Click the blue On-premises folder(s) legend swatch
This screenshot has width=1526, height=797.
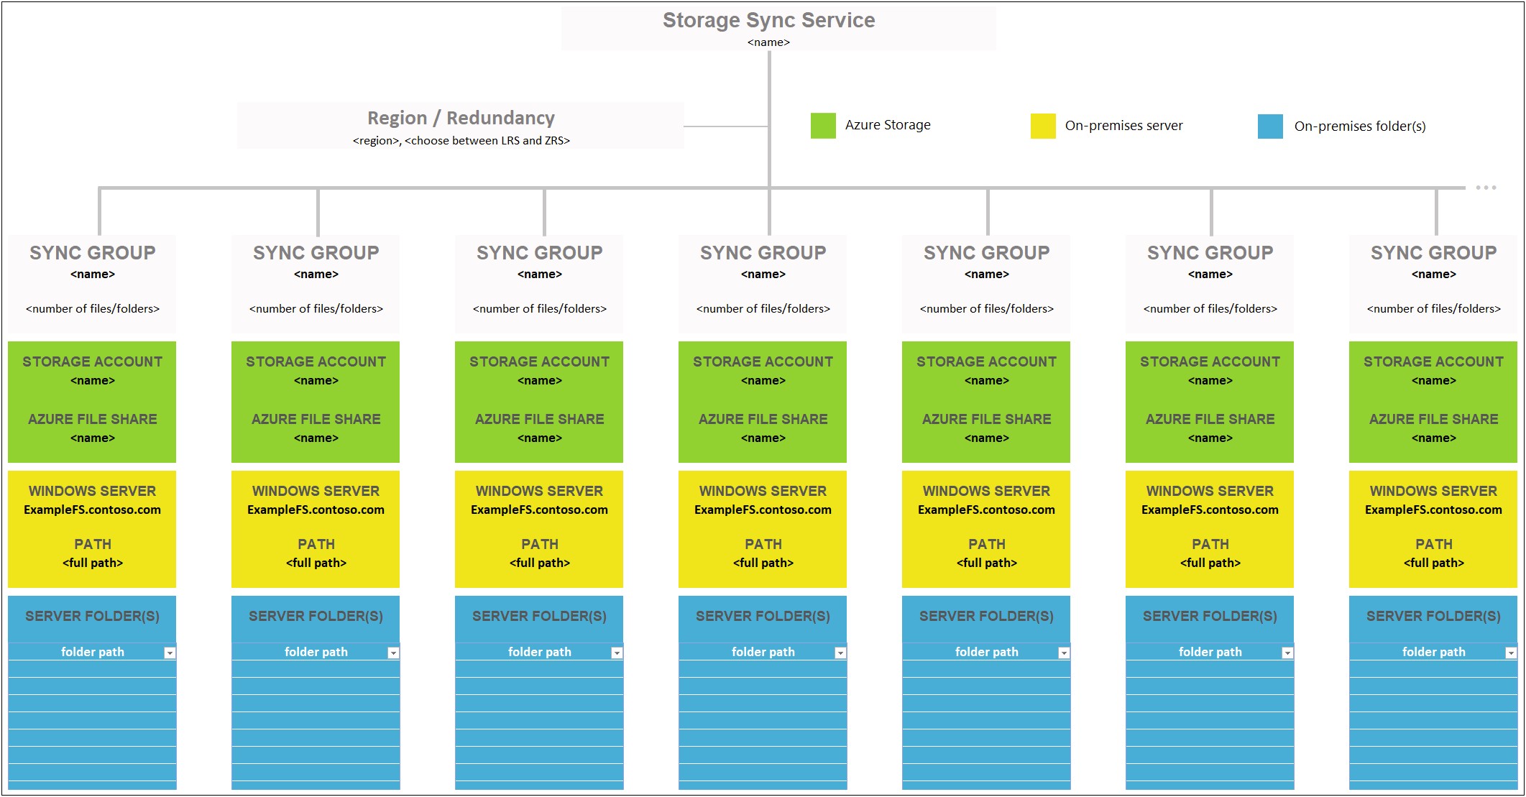point(1270,126)
